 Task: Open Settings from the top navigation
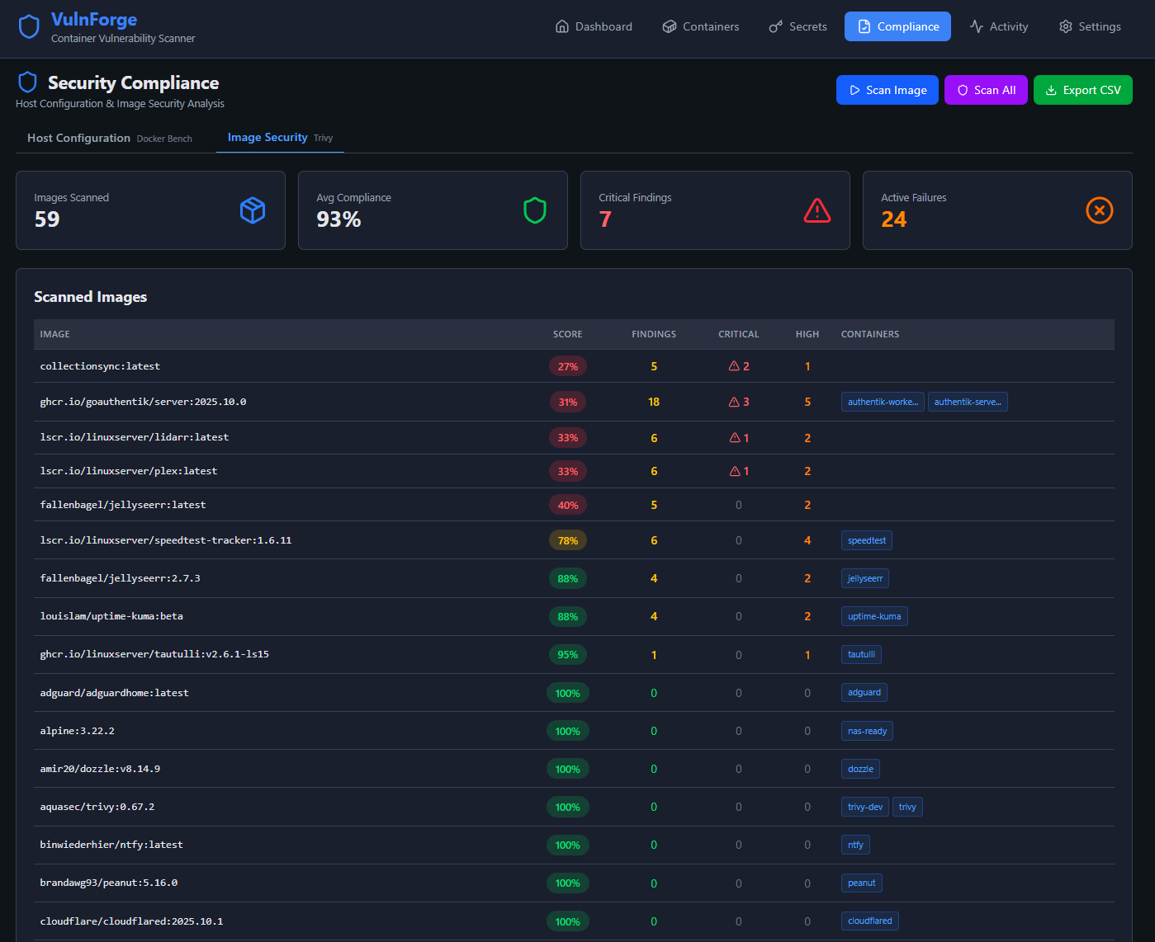1090,26
